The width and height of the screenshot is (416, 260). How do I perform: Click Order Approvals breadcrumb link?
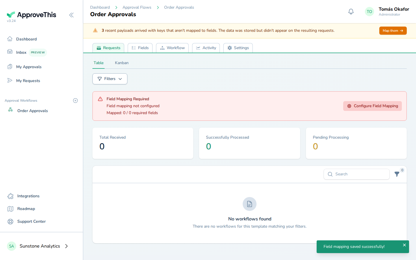tap(179, 7)
